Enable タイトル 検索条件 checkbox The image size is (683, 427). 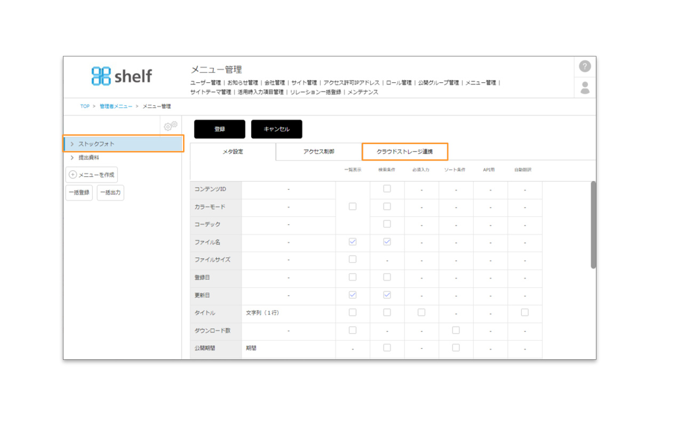tap(387, 312)
